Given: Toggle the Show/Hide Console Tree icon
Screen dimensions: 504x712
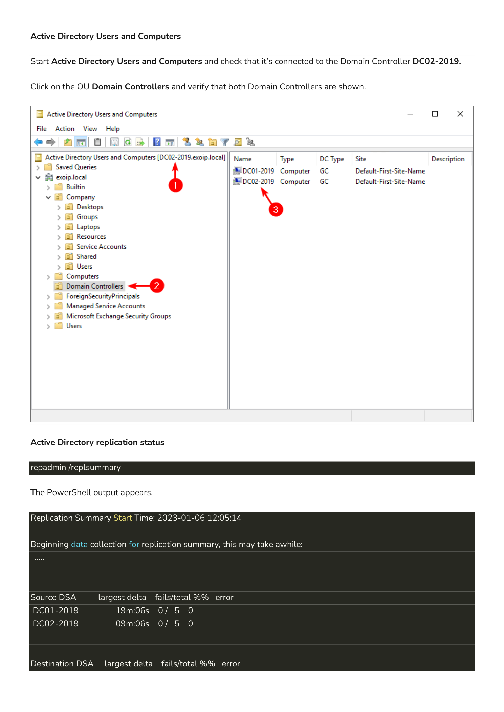Looking at the screenshot, I should tap(81, 142).
